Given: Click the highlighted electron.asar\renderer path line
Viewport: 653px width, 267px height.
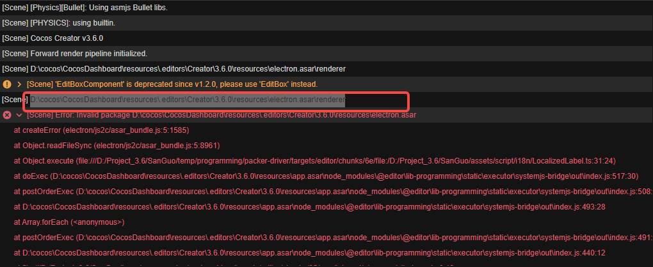Looking at the screenshot, I should pos(188,100).
